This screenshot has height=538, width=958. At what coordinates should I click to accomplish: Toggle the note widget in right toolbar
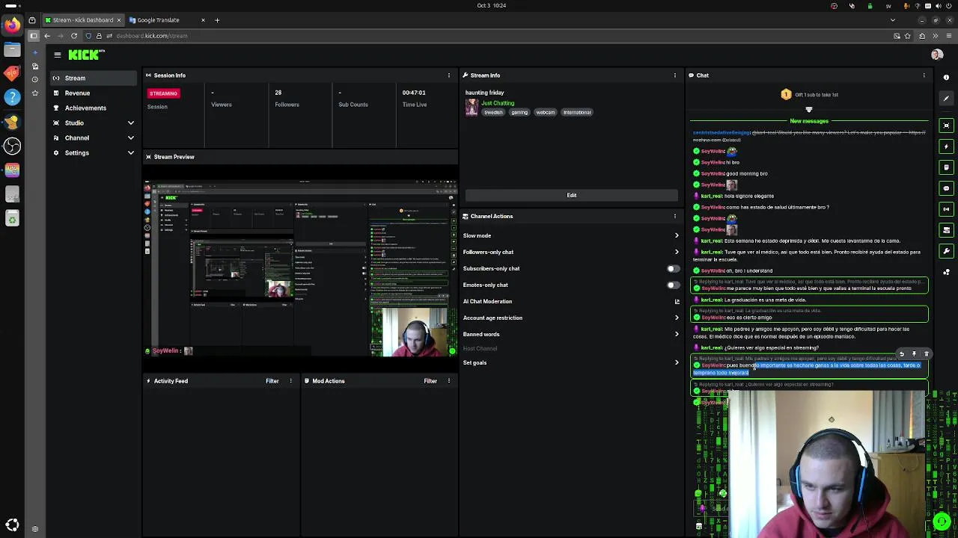946,167
